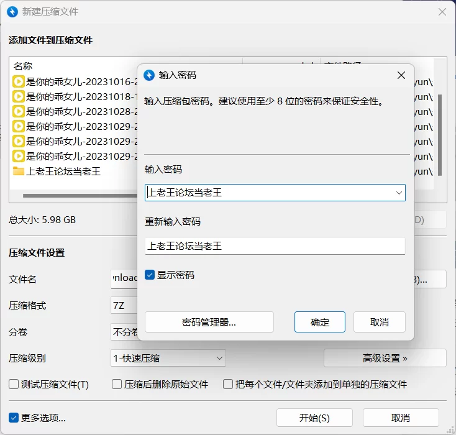Viewport: 456px width, 435px height.
Task: Click video icon of the 20231016 file
Action: tap(18, 82)
